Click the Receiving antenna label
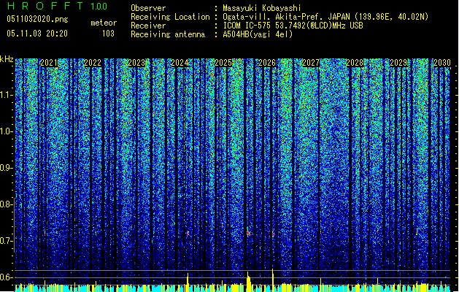This screenshot has height=292, width=459. coord(168,34)
